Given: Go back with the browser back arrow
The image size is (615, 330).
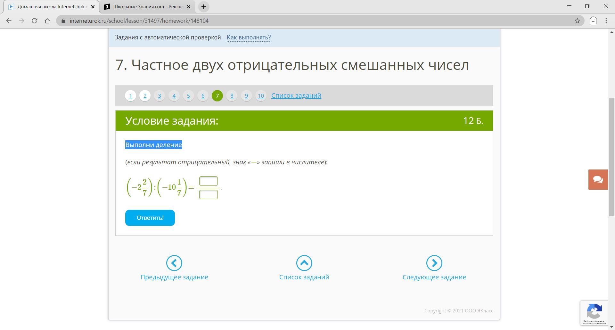Looking at the screenshot, I should pyautogui.click(x=9, y=21).
